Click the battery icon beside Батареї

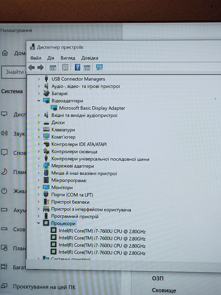(46, 93)
